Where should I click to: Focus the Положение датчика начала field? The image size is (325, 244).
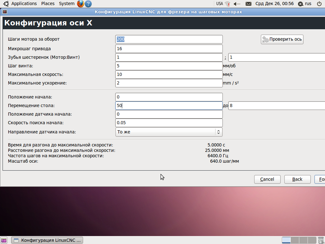(169, 114)
